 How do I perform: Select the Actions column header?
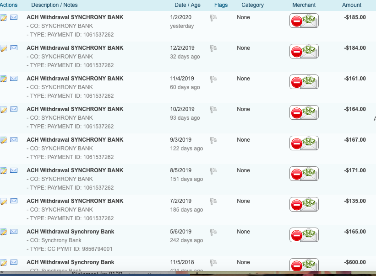9,5
